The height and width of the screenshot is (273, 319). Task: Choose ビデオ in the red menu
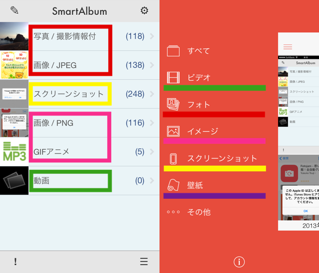click(x=199, y=78)
